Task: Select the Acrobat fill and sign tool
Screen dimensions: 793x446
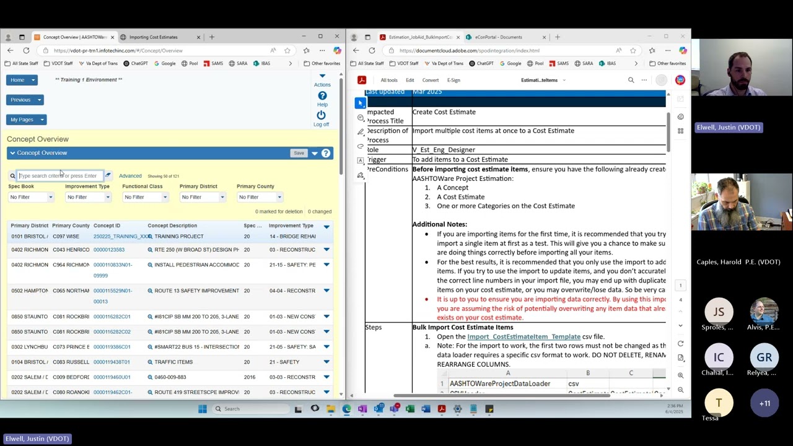Action: 361,175
